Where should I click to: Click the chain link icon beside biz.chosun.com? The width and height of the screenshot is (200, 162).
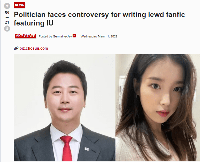[16, 48]
